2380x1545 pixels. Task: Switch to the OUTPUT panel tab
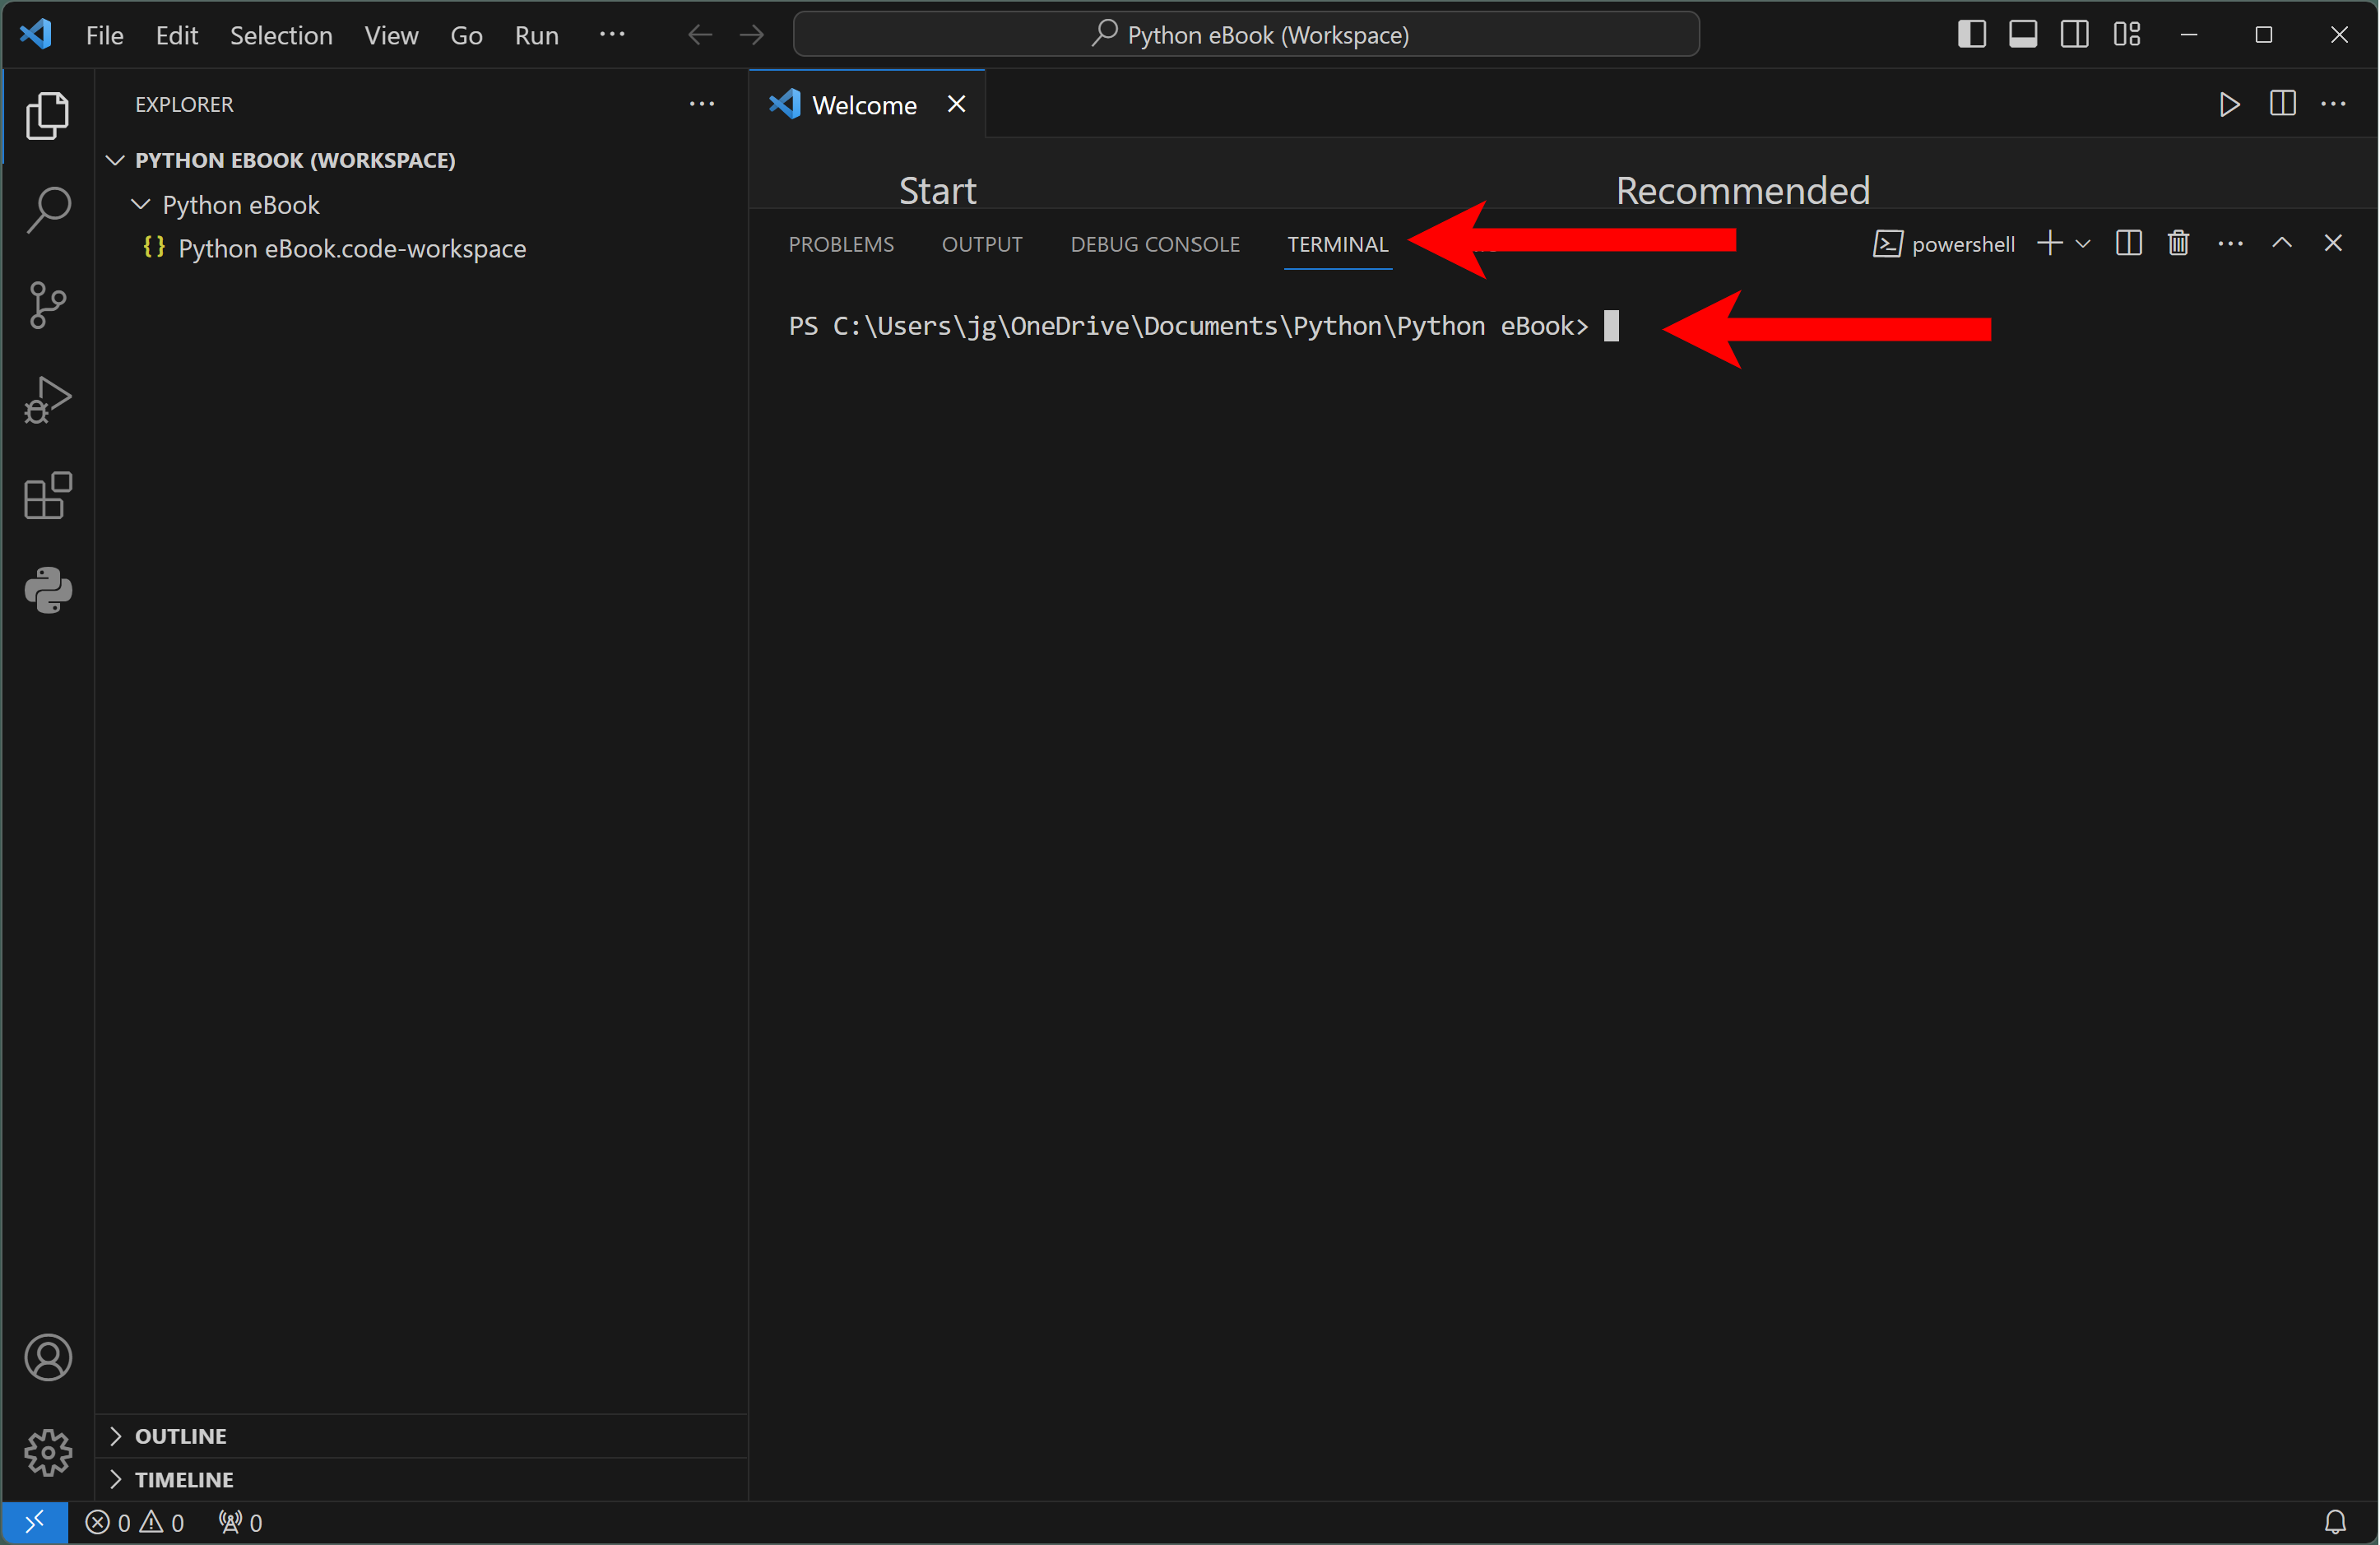[x=982, y=244]
